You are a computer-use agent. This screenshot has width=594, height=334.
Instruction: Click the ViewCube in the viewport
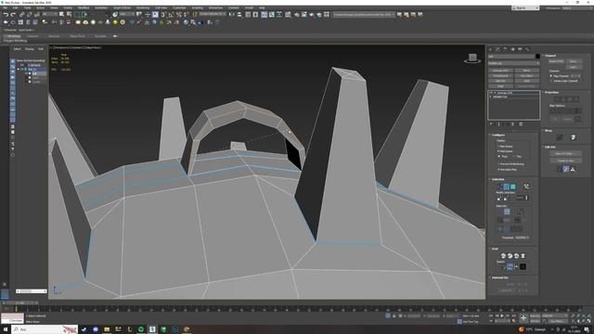[472, 58]
